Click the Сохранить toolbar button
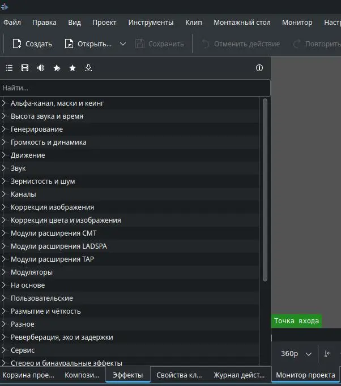This screenshot has width=341, height=386. pyautogui.click(x=160, y=44)
